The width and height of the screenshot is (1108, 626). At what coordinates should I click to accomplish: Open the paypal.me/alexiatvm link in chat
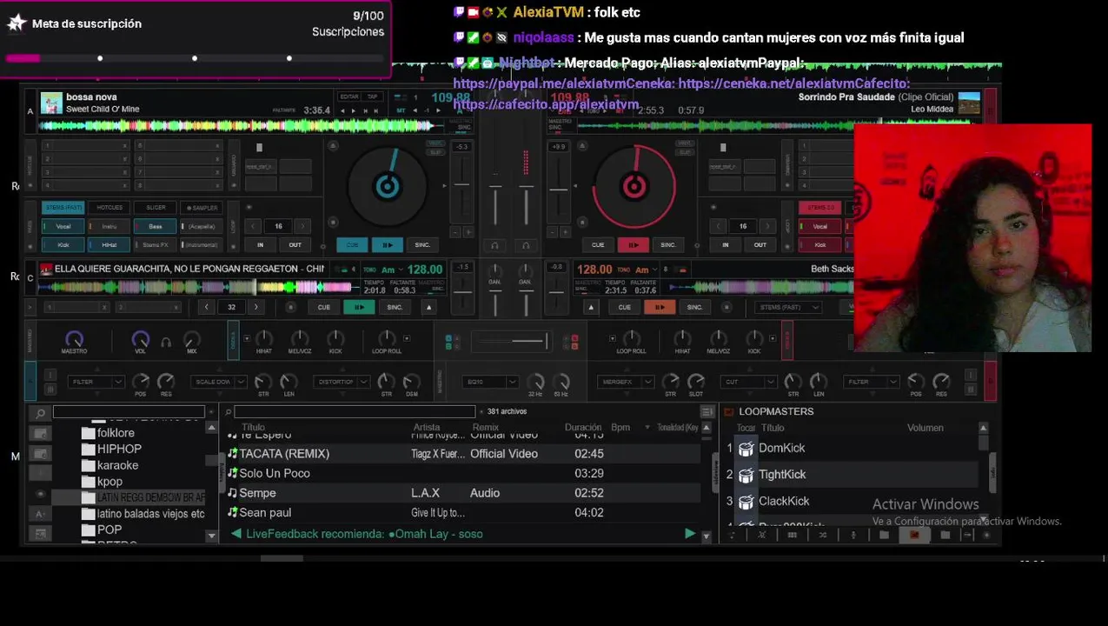[x=562, y=83]
